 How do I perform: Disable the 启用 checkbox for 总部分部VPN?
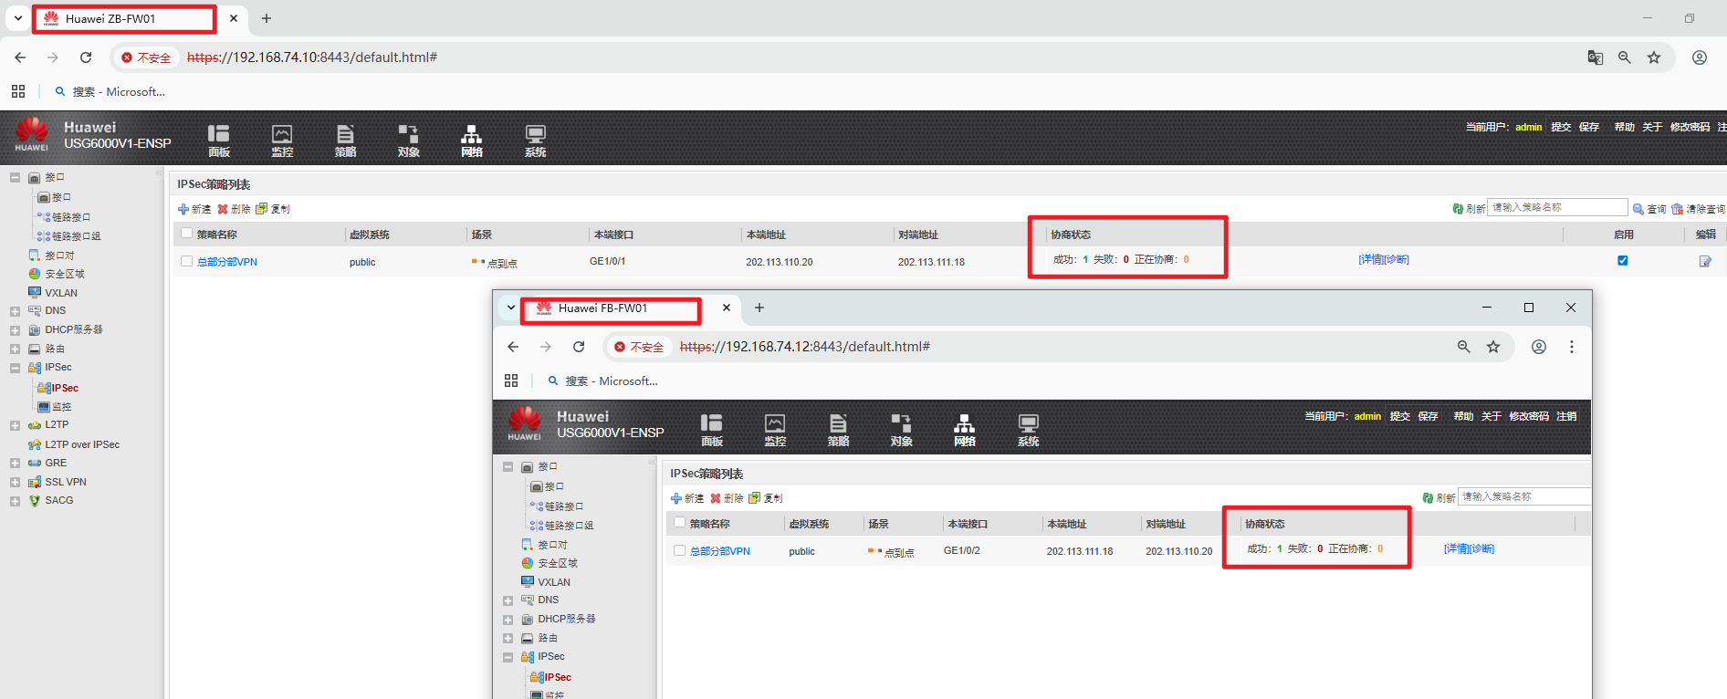[1622, 260]
